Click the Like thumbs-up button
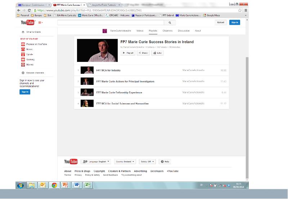Screen dimensions: 288x199 157,53
